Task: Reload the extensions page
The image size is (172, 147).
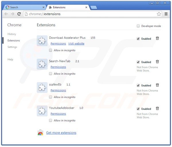Action: click(19, 14)
